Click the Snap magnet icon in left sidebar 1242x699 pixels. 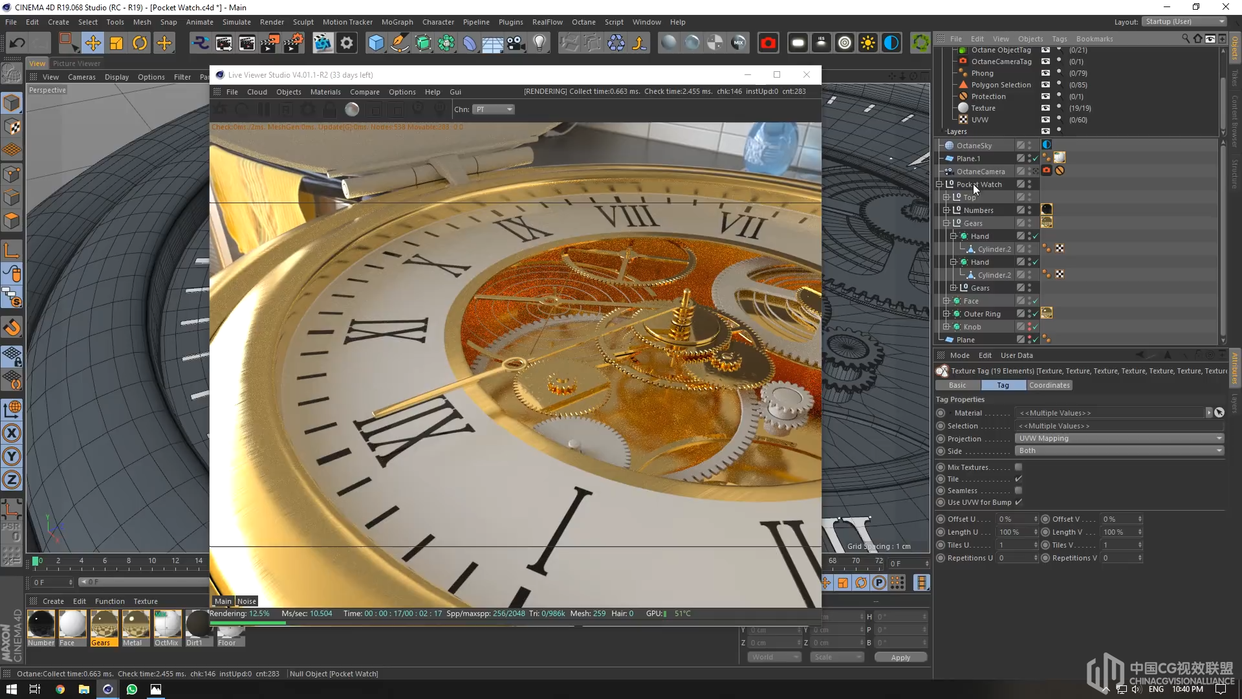(x=12, y=327)
